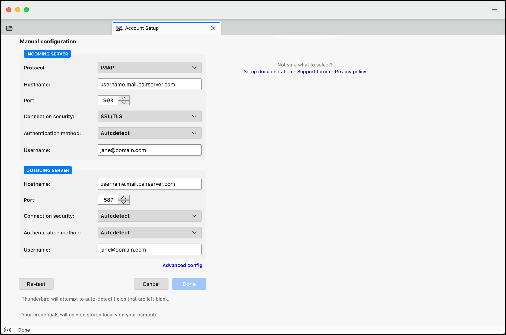This screenshot has height=335, width=506.
Task: Click the green fullscreen window button
Action: [26, 10]
